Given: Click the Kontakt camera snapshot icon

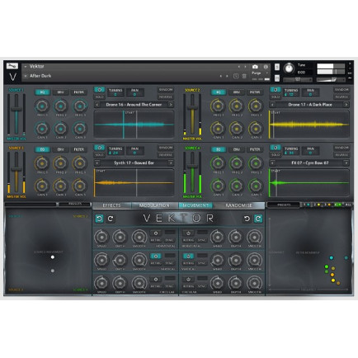Looking at the screenshot, I should click(x=255, y=67).
